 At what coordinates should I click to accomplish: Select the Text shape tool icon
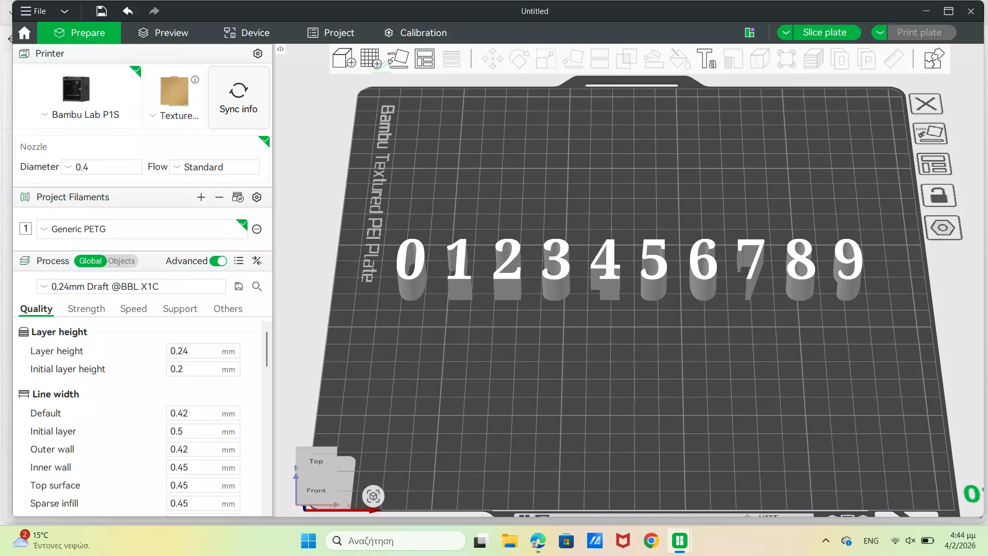(x=706, y=59)
